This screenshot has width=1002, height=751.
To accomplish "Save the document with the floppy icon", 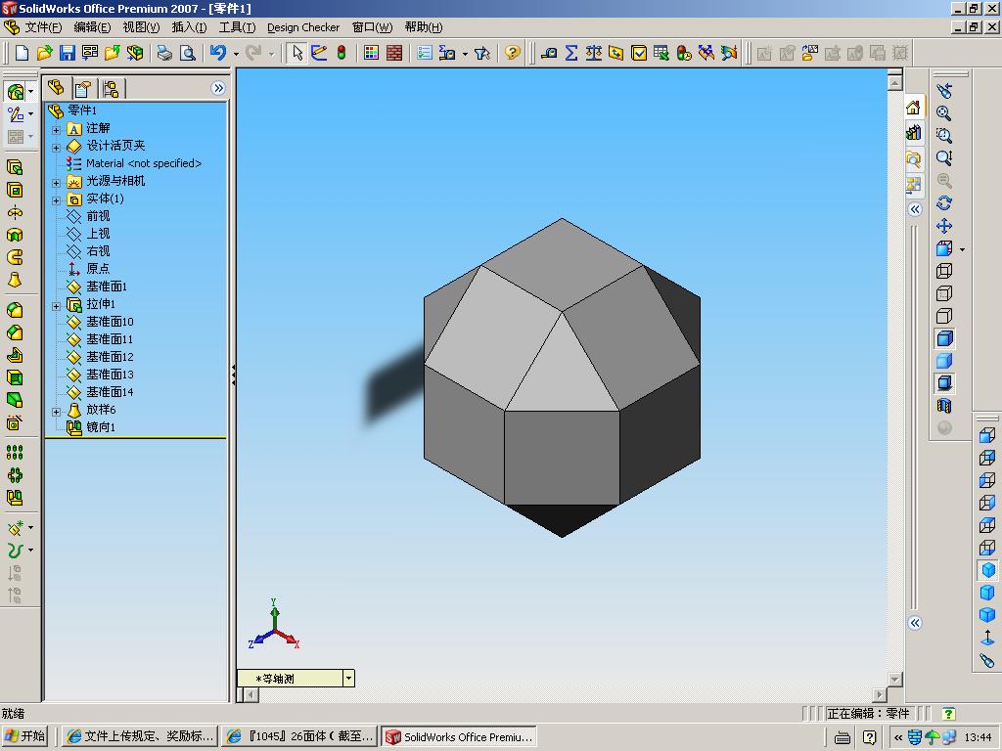I will coord(67,53).
